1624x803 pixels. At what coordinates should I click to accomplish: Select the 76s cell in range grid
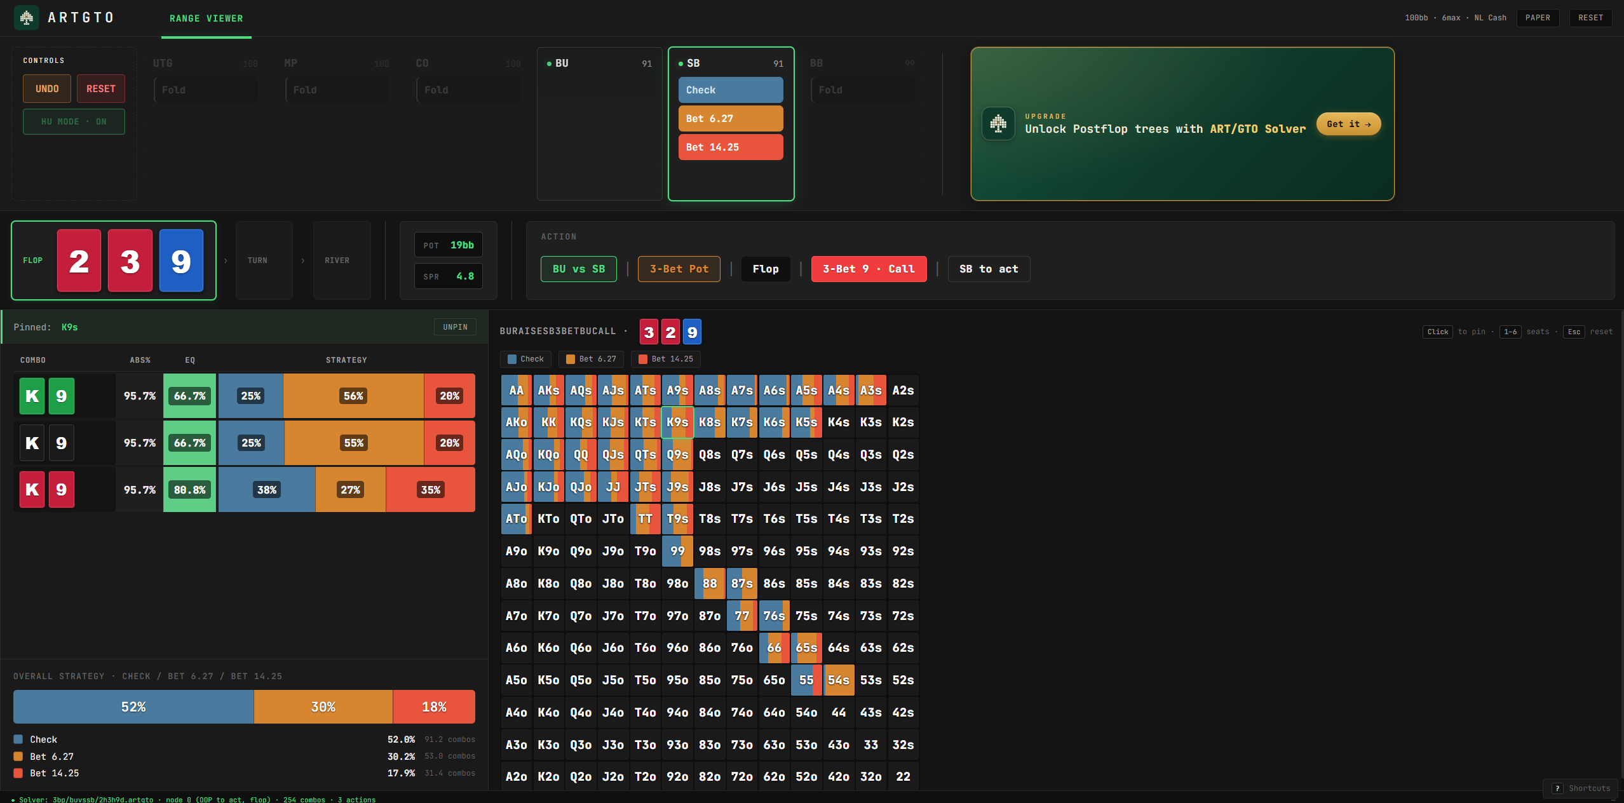tap(775, 616)
